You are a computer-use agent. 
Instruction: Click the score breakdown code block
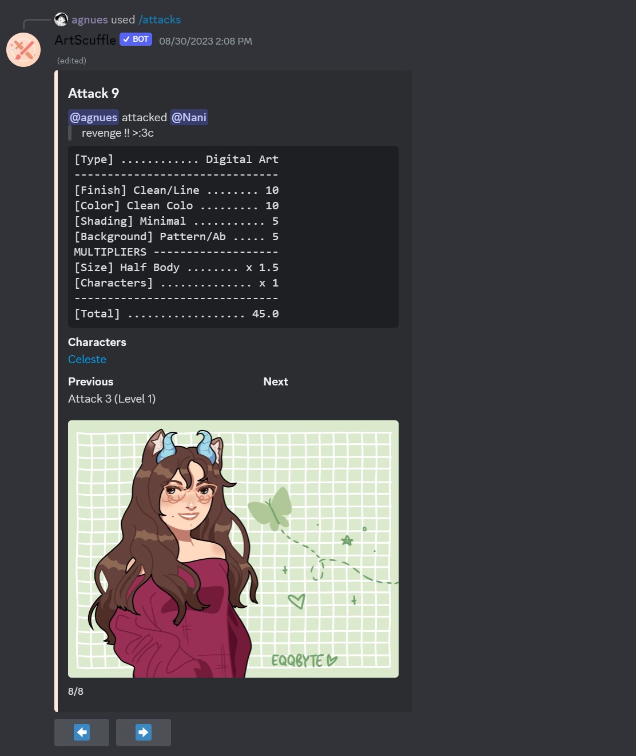(233, 237)
